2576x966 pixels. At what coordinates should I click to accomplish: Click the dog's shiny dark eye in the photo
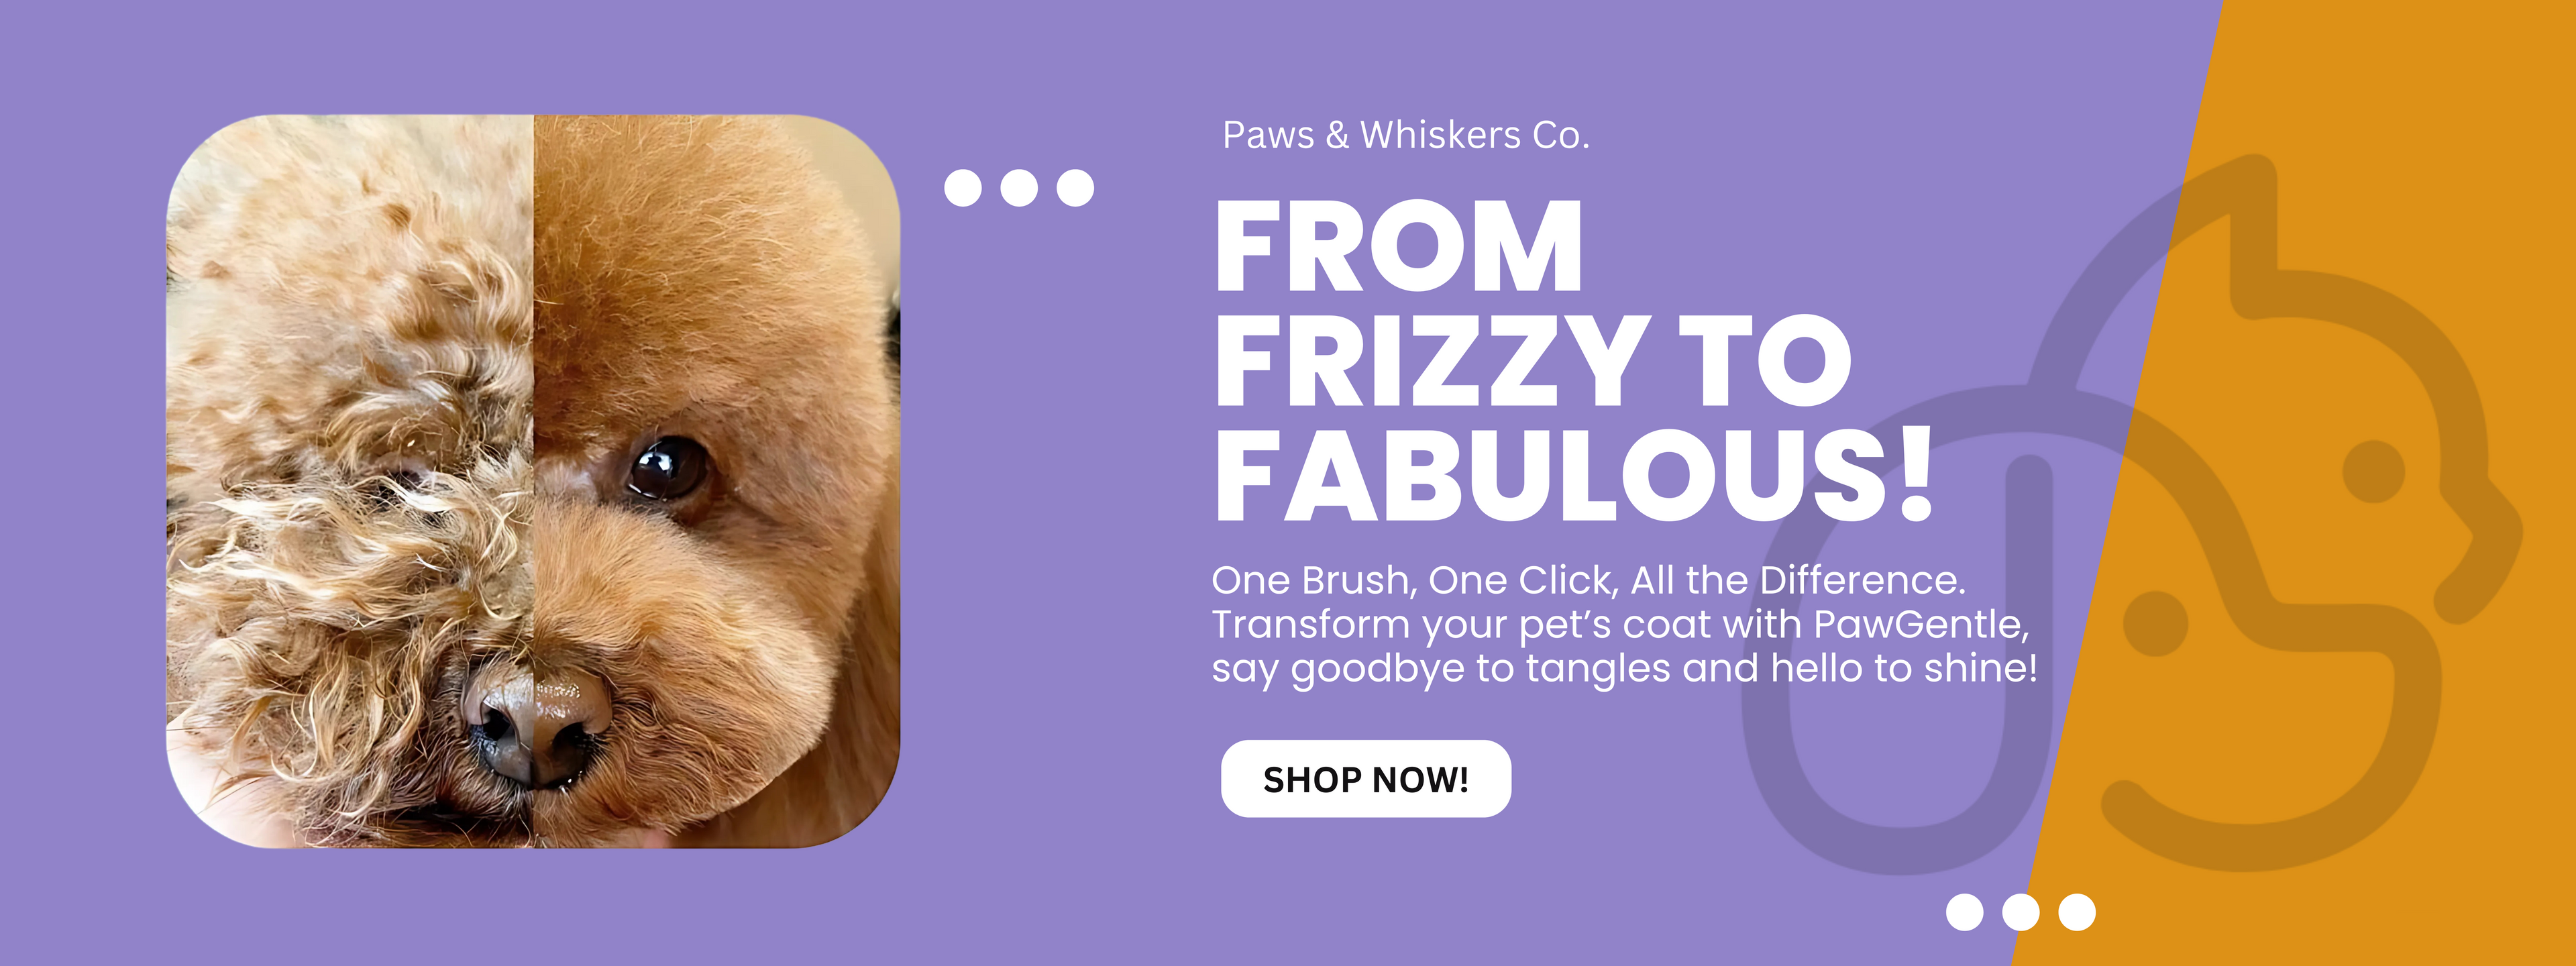[x=667, y=468]
